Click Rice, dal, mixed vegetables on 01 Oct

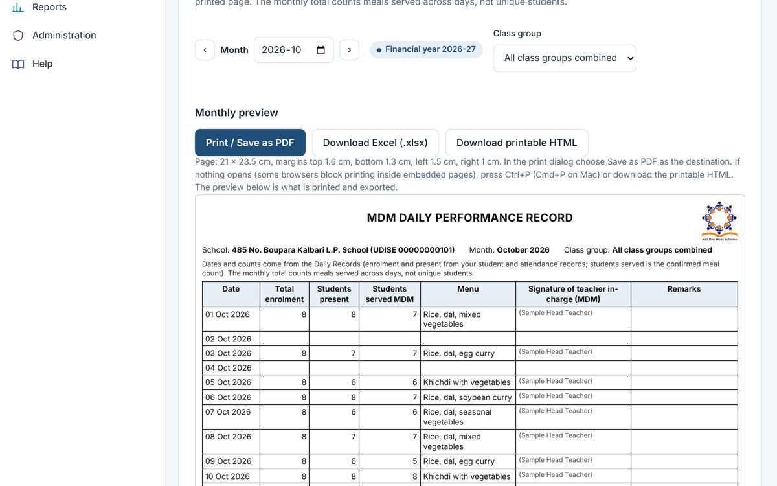[x=468, y=319]
